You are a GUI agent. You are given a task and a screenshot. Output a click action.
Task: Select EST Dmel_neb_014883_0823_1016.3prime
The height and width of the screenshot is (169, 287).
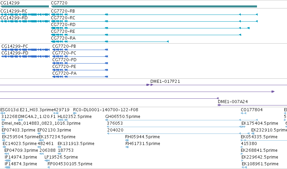(41, 123)
